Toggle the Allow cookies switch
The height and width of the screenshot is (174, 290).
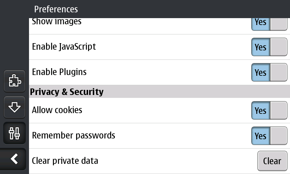click(269, 111)
